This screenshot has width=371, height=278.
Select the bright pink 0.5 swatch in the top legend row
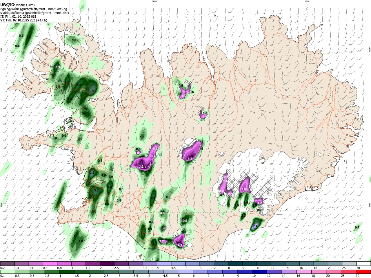[x=50, y=264]
